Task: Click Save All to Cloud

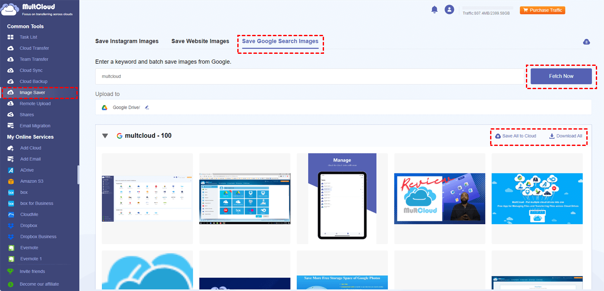Action: 516,136
